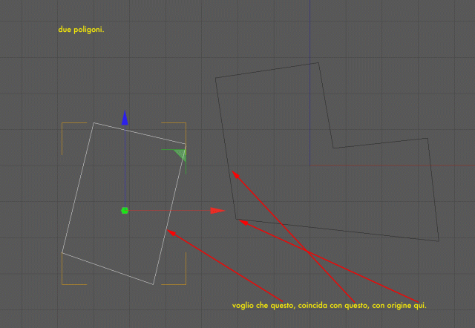Image resolution: width=475 pixels, height=328 pixels.
Task: Select bottom-left corner of dark L-shaped polygon
Action: [x=236, y=219]
